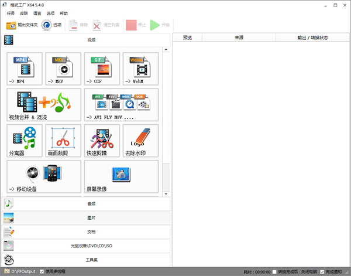
Task: Open the GIF conversion option
Action: (102, 69)
